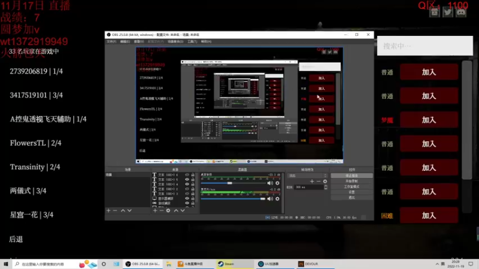
Task: Open the 淡出 transition type dropdown
Action: pyautogui.click(x=307, y=176)
